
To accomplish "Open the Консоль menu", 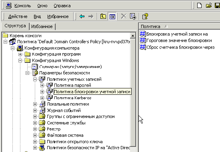I will pyautogui.click(x=22, y=6).
